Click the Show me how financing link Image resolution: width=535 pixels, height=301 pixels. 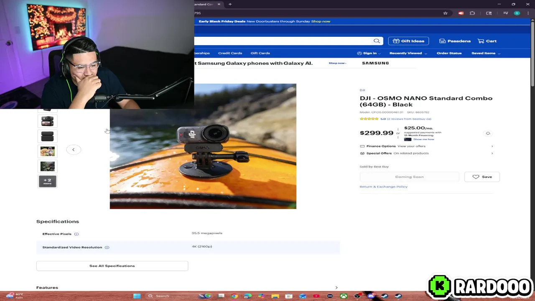coord(424,139)
